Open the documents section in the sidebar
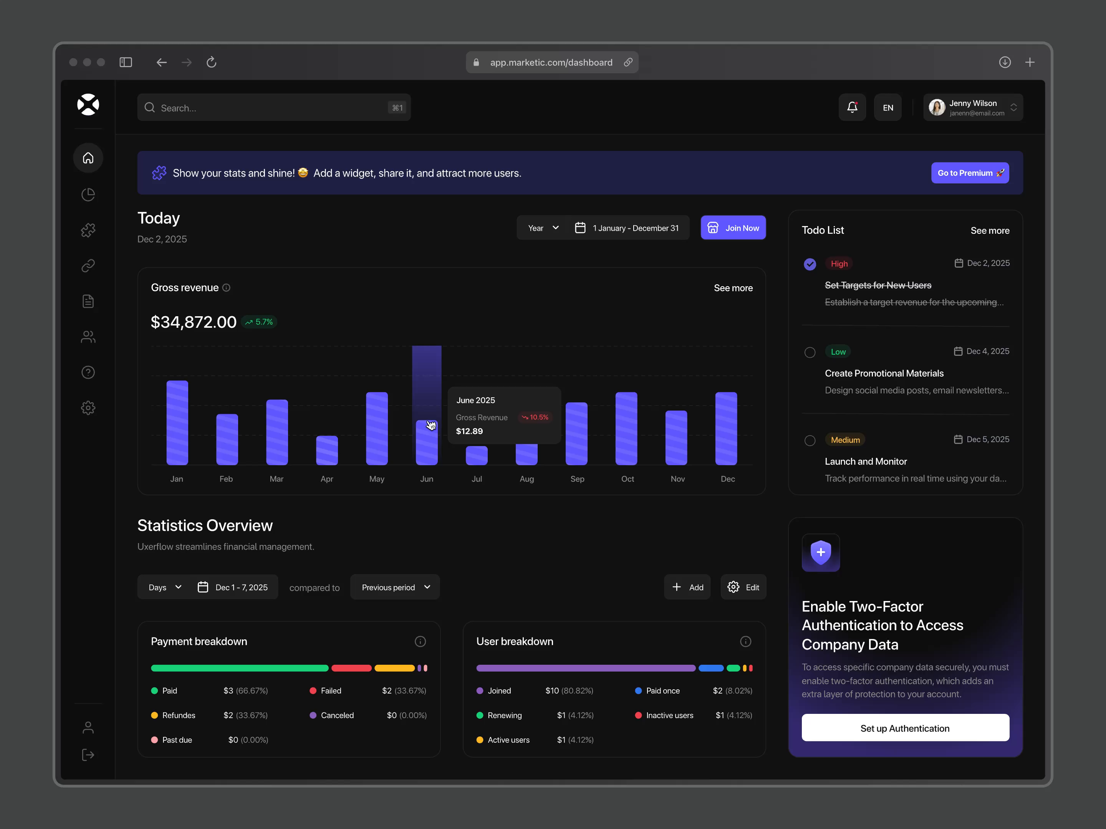 click(x=88, y=301)
